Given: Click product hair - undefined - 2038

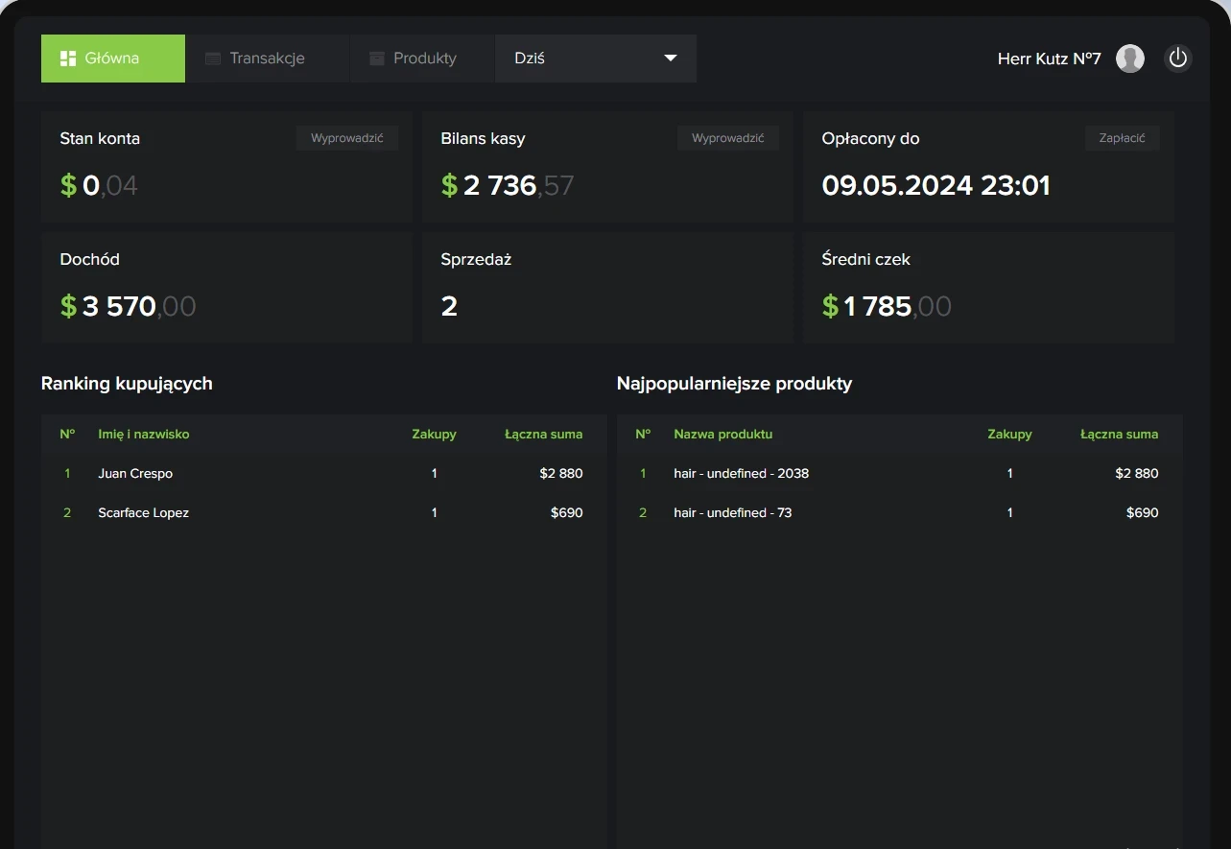Looking at the screenshot, I should 741,473.
